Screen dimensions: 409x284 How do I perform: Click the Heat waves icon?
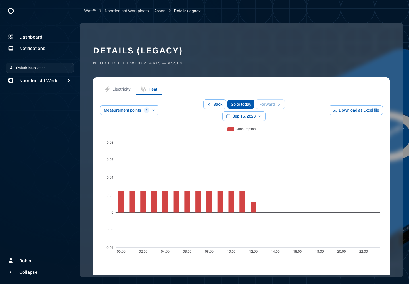(x=143, y=89)
